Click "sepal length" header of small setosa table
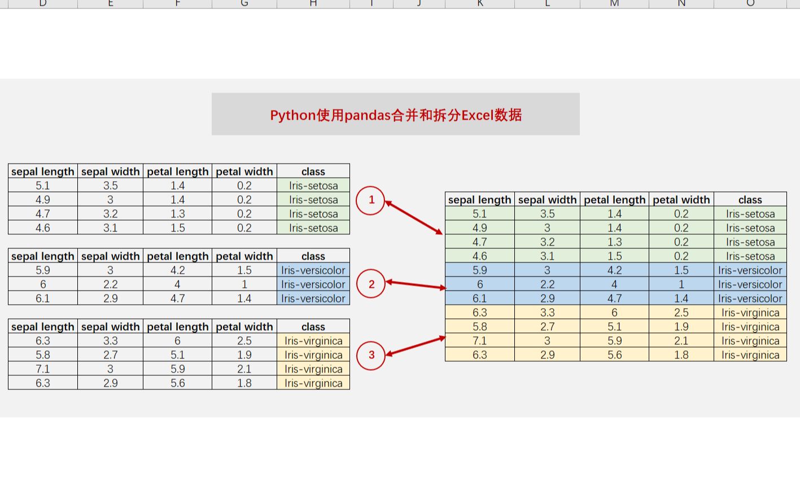 43,171
